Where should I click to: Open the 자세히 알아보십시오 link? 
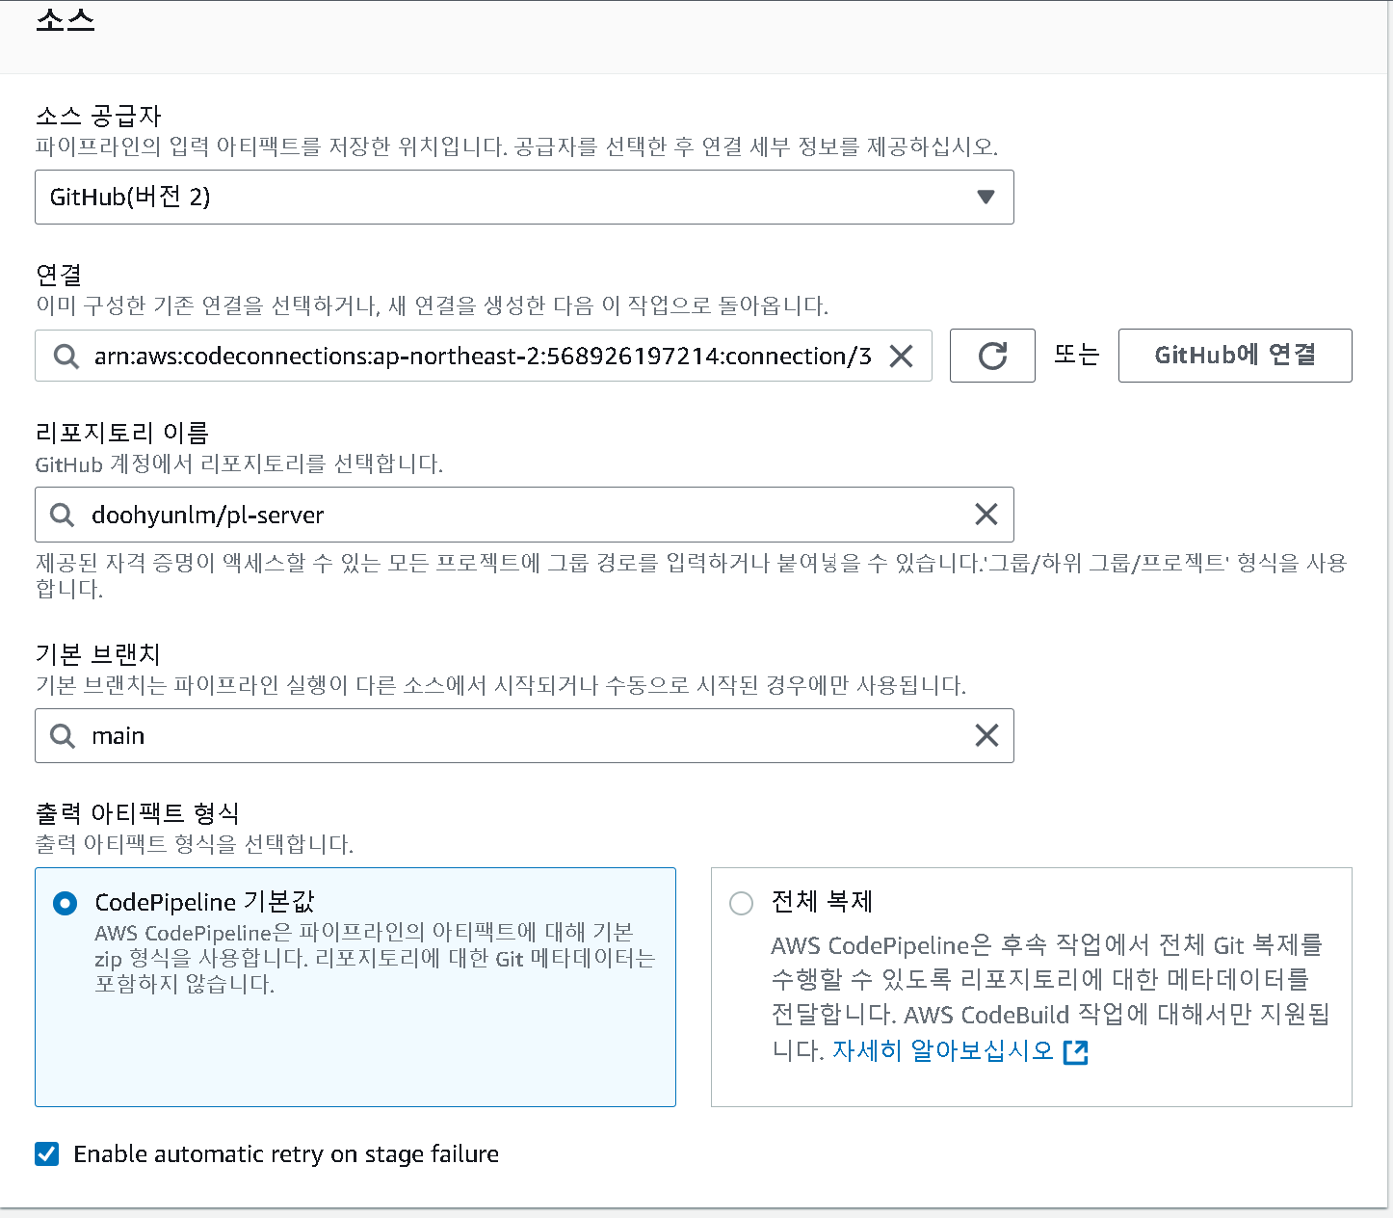pyautogui.click(x=943, y=1050)
